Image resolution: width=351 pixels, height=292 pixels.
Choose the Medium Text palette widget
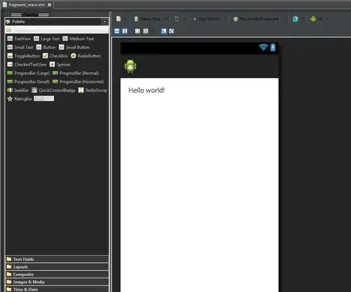coord(78,39)
